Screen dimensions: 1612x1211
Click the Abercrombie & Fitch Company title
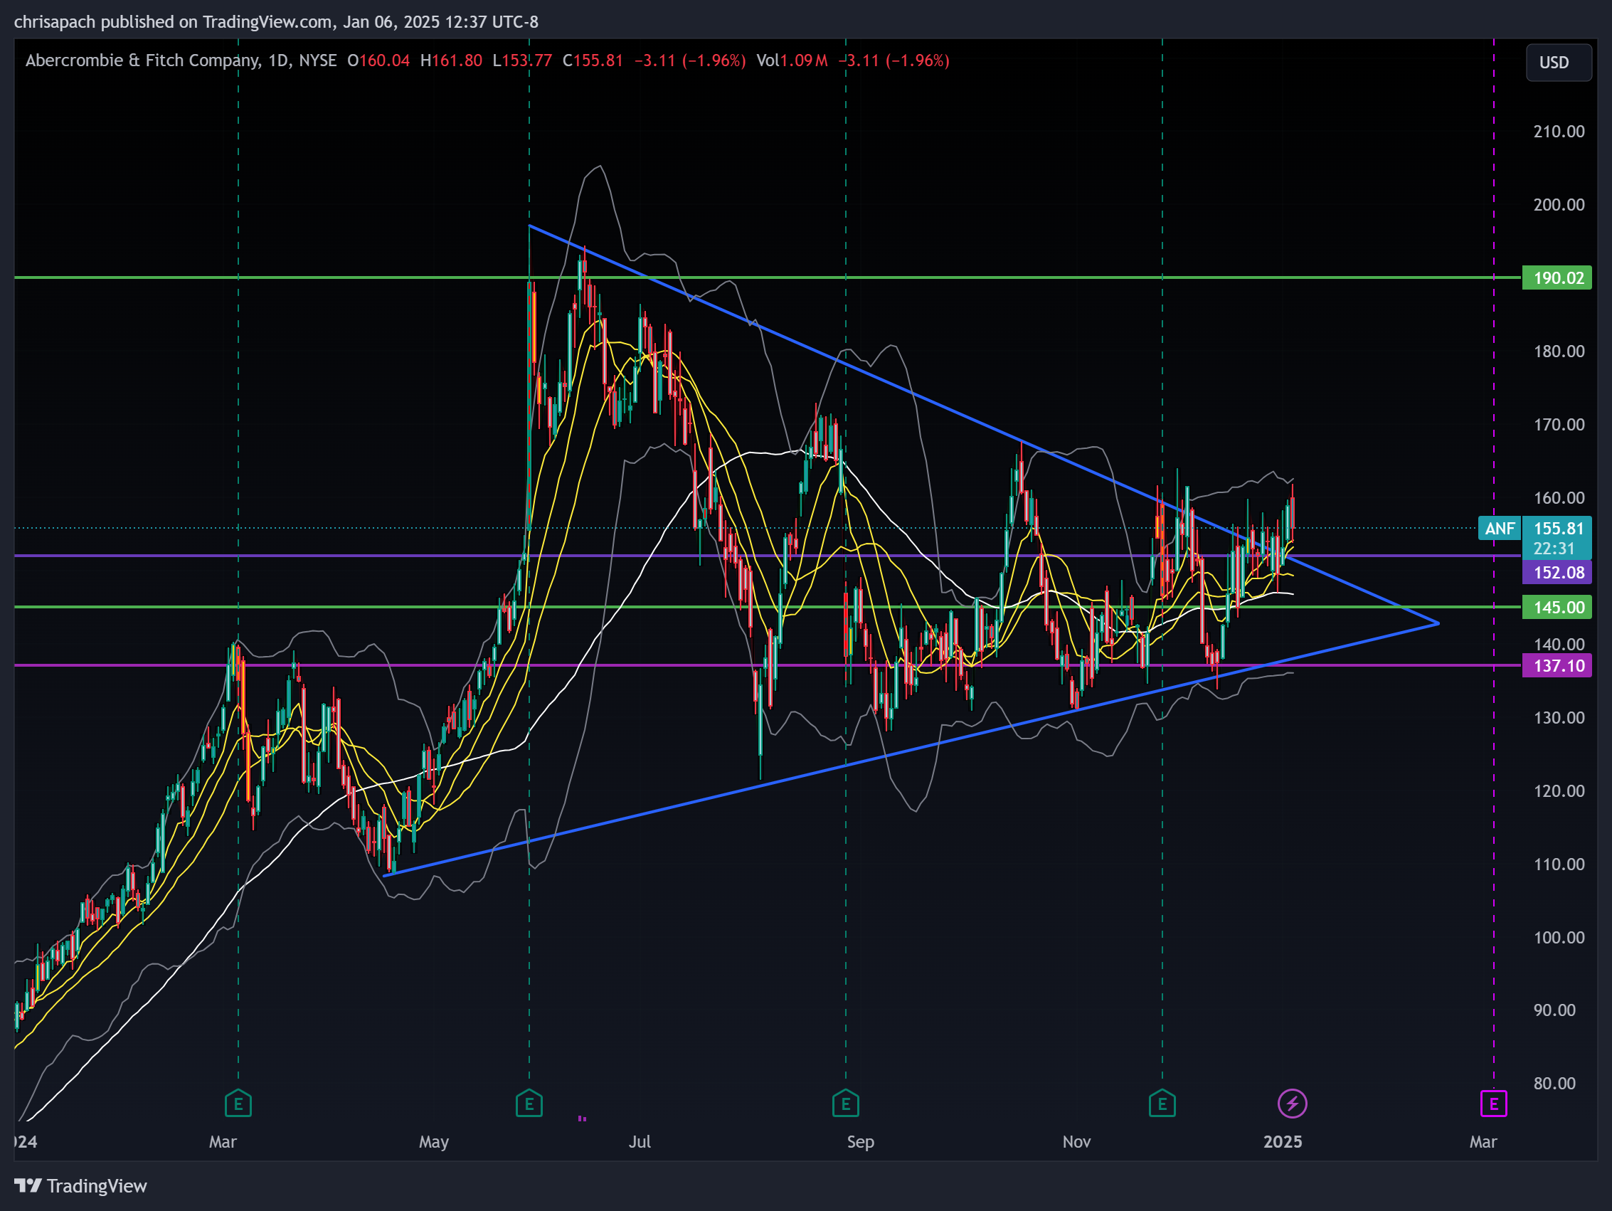[x=142, y=60]
